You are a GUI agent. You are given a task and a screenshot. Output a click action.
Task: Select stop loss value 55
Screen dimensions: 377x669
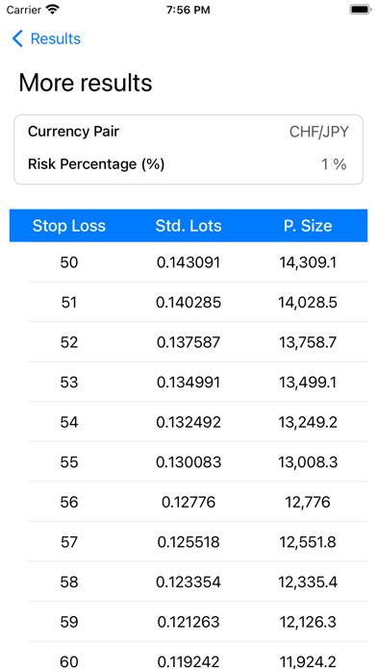coord(68,462)
